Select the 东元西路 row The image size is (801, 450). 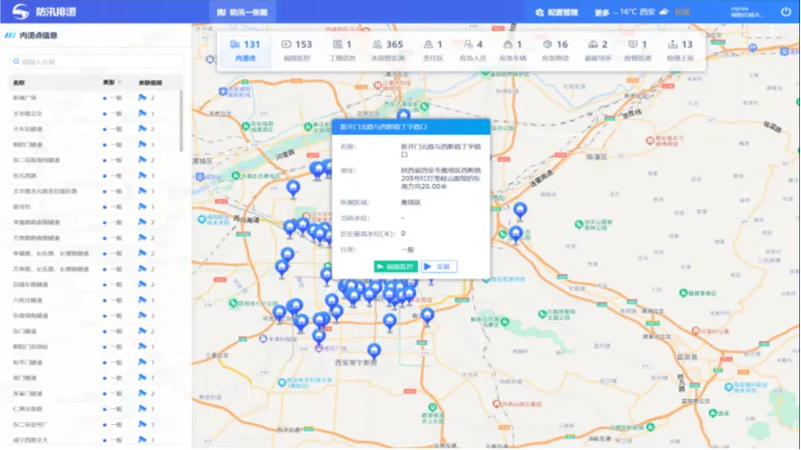tap(95, 175)
